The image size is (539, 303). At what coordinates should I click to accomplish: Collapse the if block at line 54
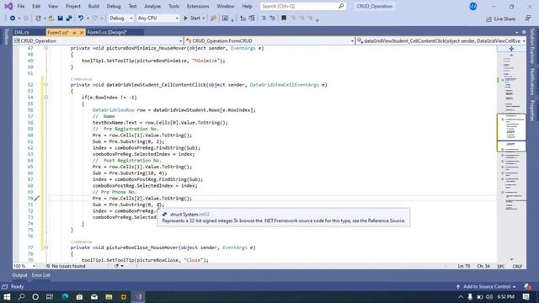(x=45, y=98)
